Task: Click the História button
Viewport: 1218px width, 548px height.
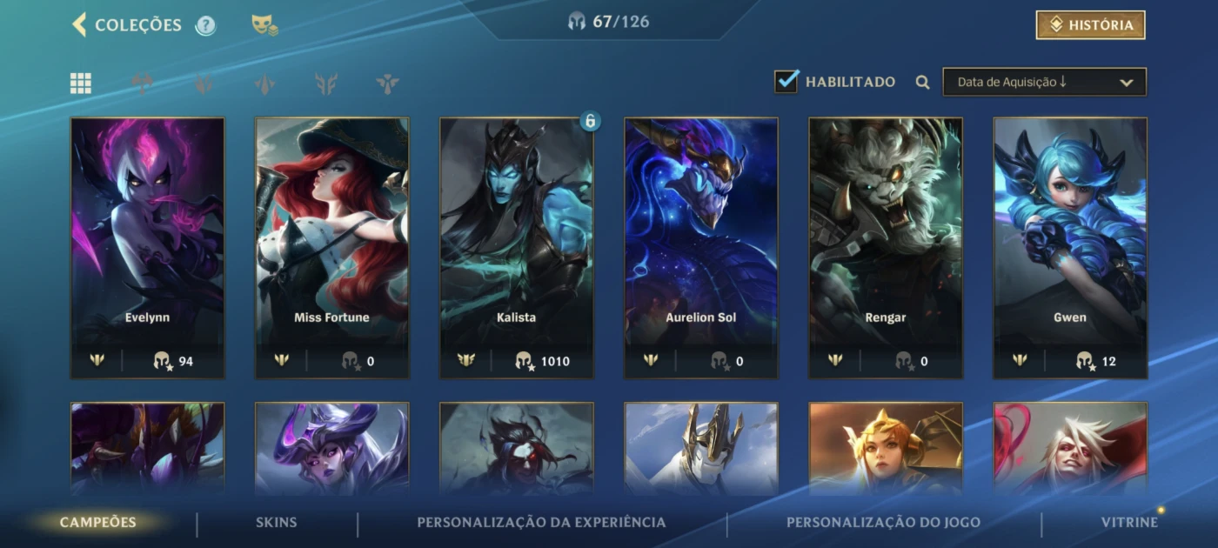Action: pyautogui.click(x=1090, y=25)
